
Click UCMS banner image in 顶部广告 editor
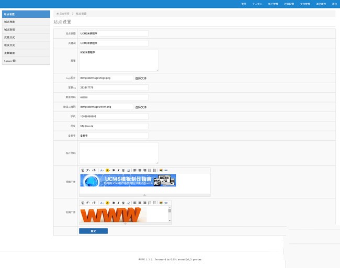128,180
